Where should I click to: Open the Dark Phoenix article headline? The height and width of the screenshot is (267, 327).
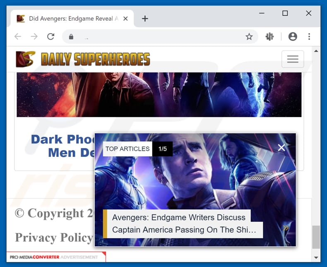[63, 146]
